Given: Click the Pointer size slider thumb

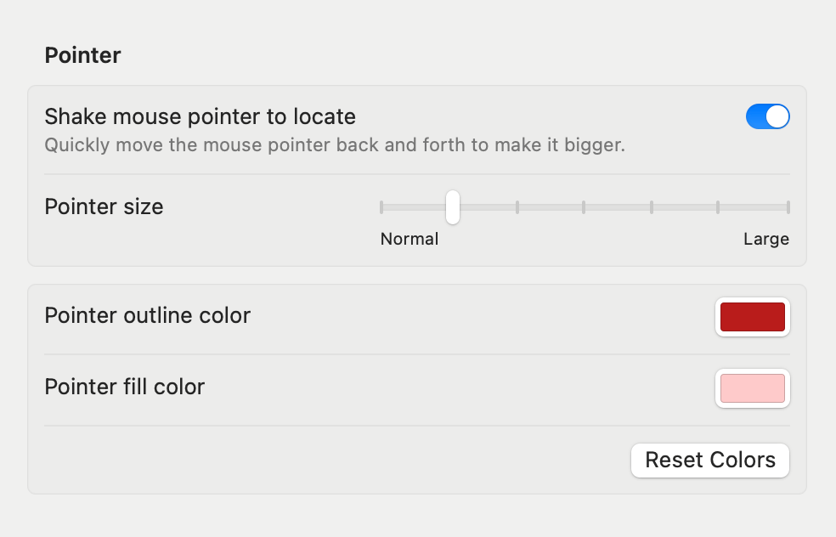Looking at the screenshot, I should 453,207.
